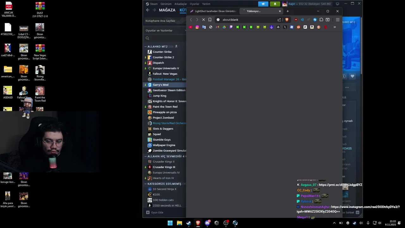Open the Google Drive bookmark
The height and width of the screenshot is (228, 405).
point(224,27)
